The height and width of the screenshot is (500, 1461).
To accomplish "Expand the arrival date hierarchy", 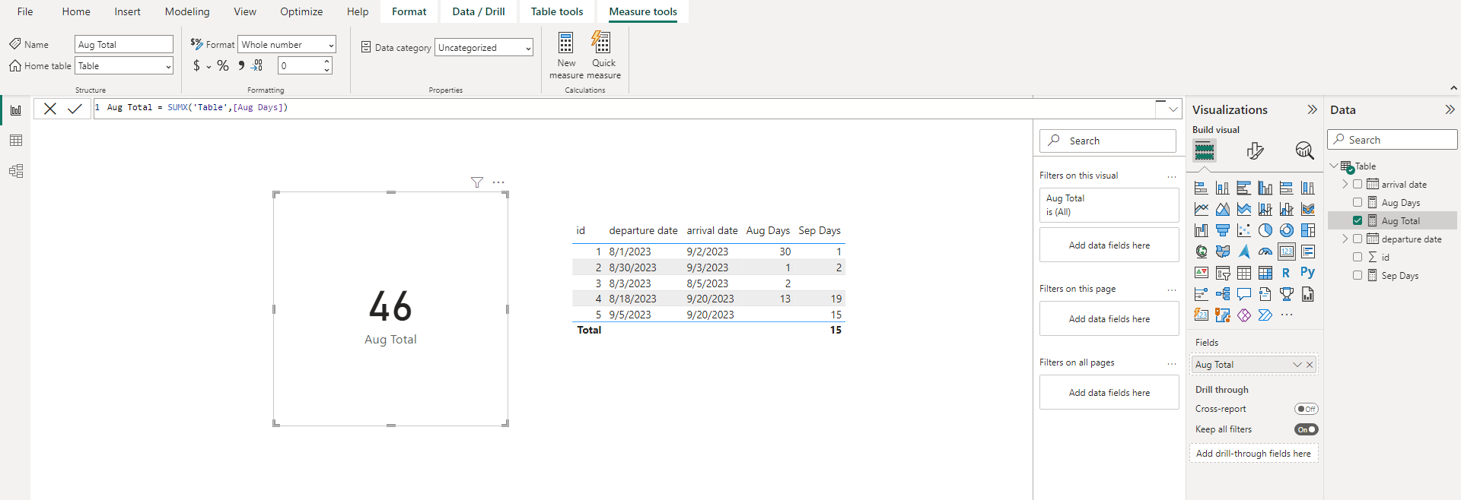I will (x=1345, y=184).
